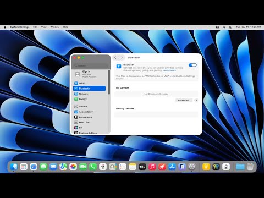Click the sidebar scrollbar thumb
The width and height of the screenshot is (264, 198).
click(109, 82)
